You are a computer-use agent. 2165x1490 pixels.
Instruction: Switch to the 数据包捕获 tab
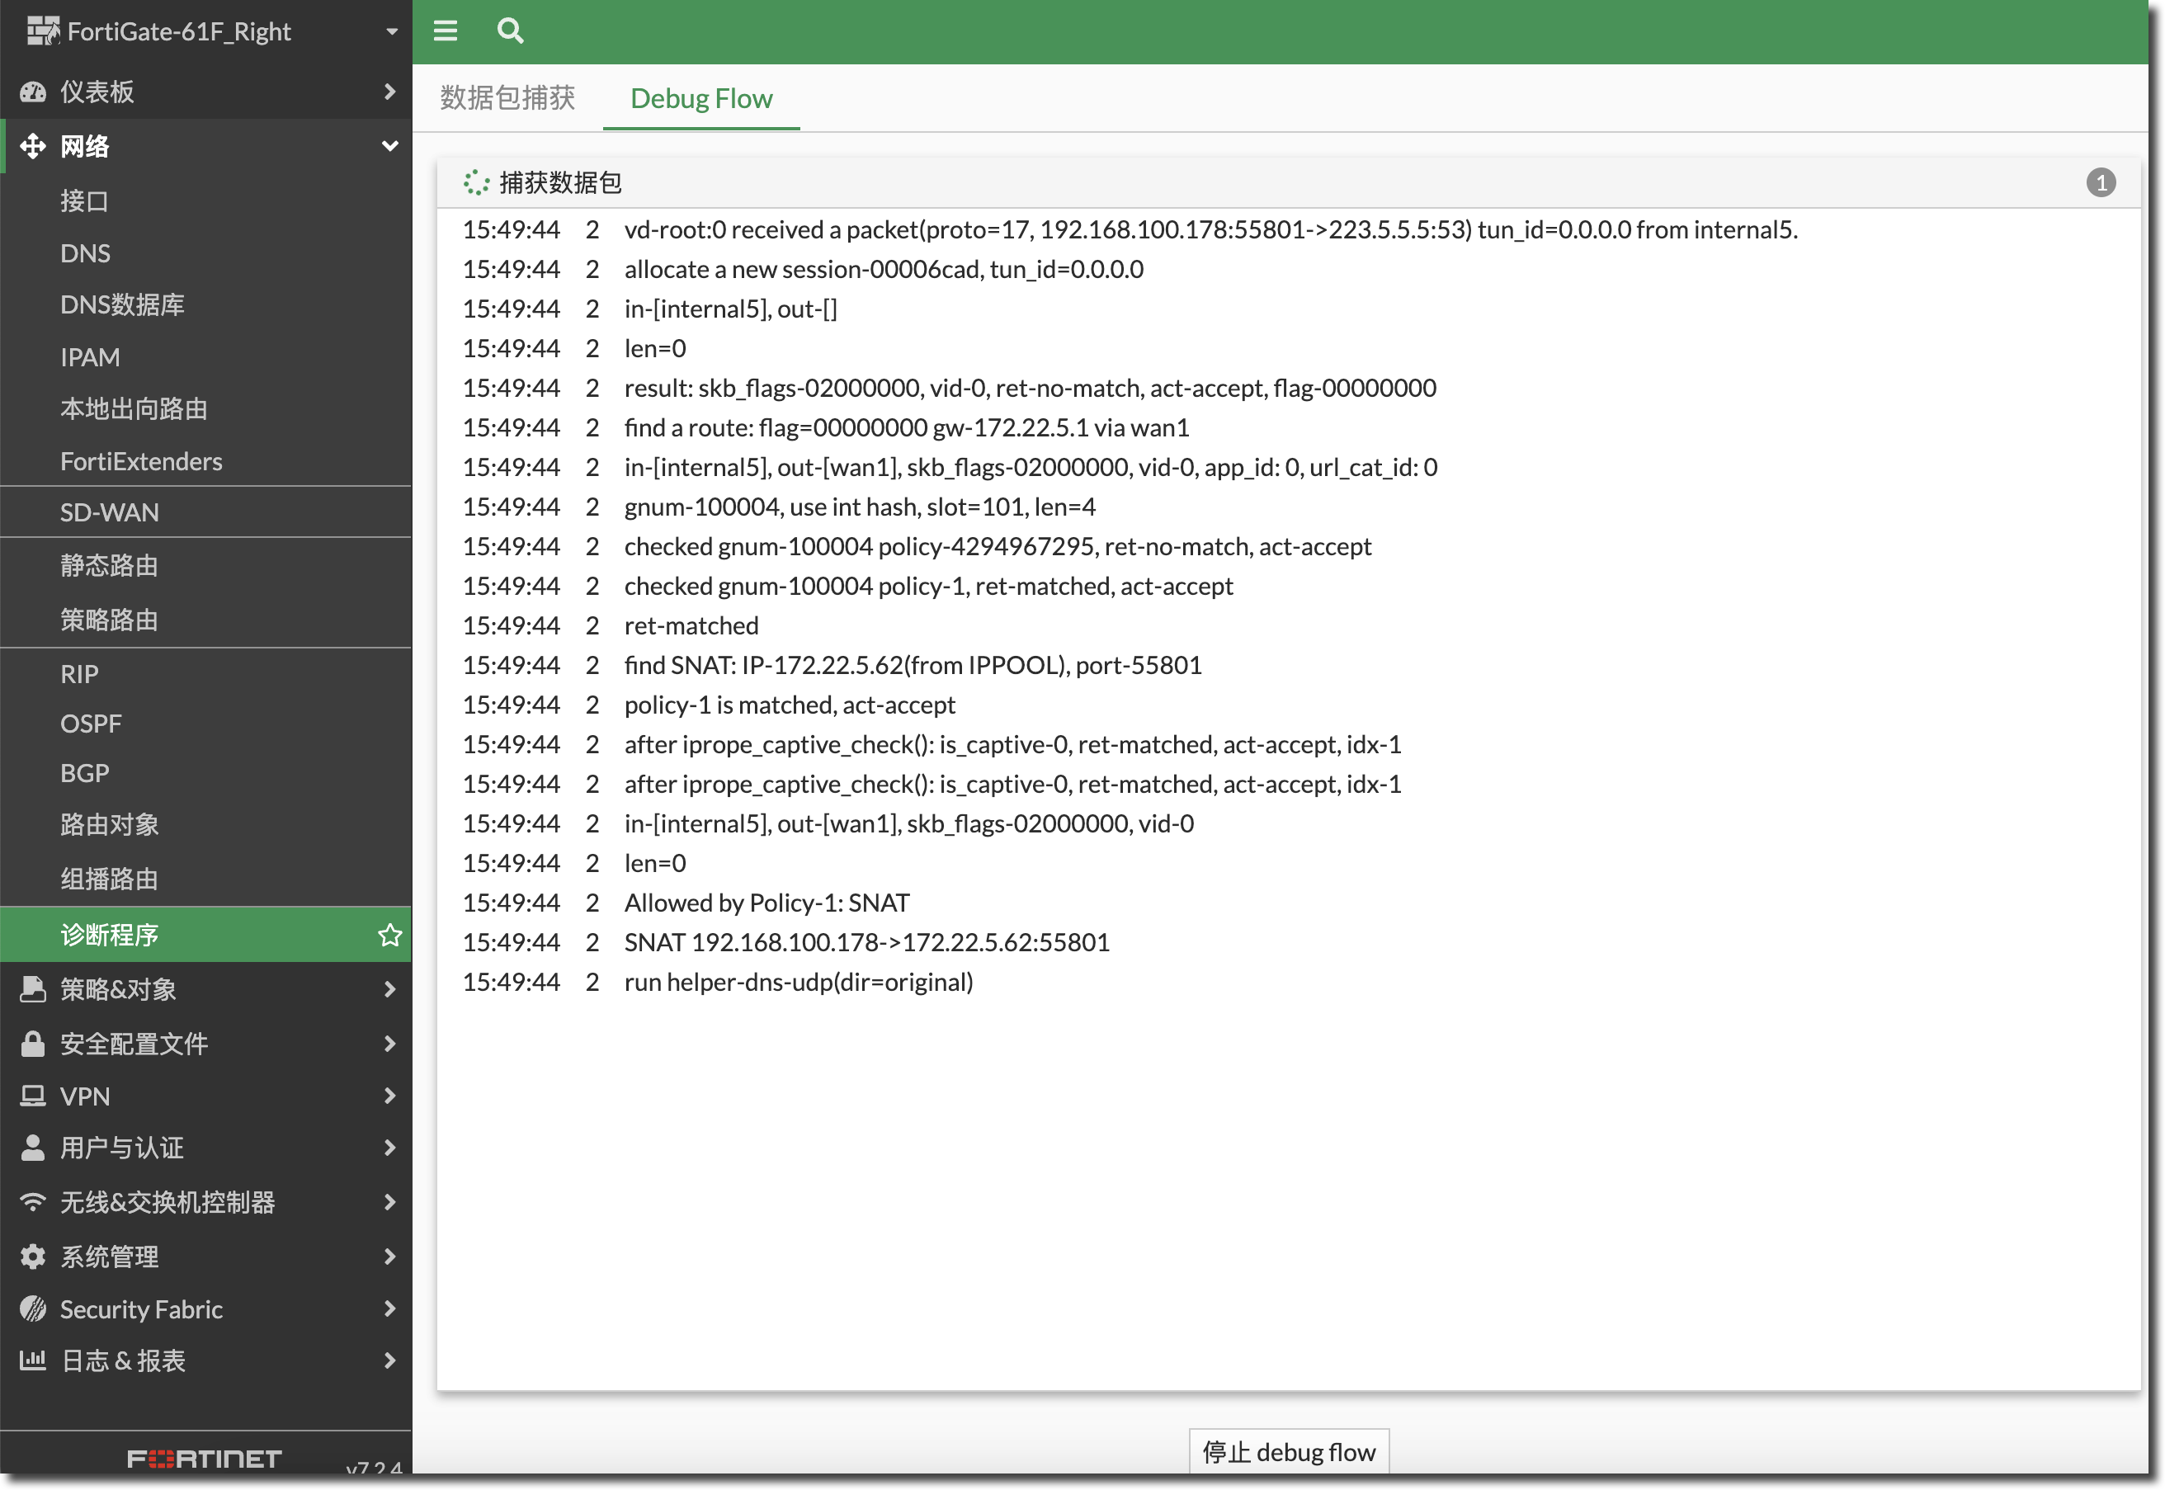coord(507,98)
